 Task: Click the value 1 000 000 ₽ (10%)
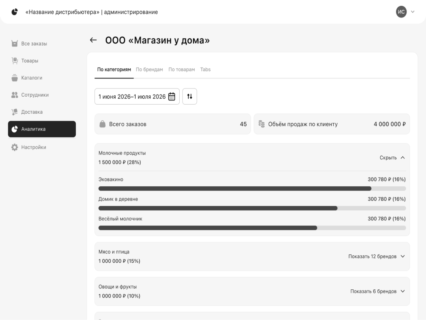point(119,296)
